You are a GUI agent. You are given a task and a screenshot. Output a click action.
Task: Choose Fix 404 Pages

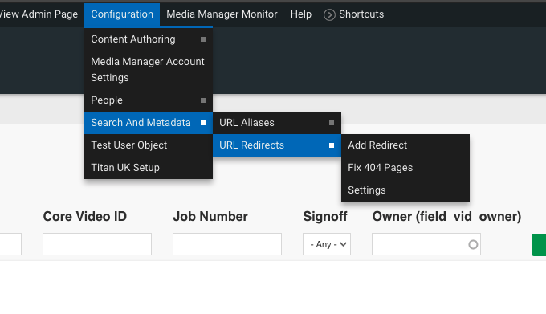tap(405, 168)
